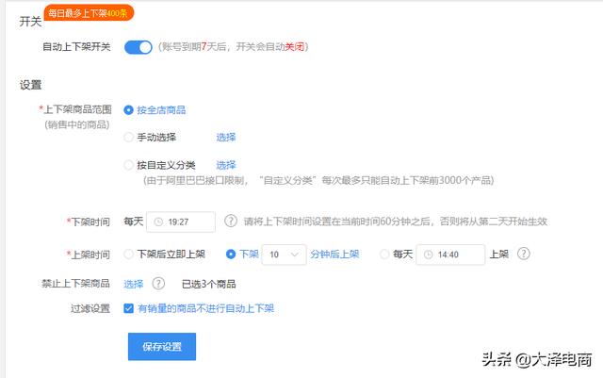Select the 下架后立即上架 radio option
The width and height of the screenshot is (603, 378).
point(129,254)
